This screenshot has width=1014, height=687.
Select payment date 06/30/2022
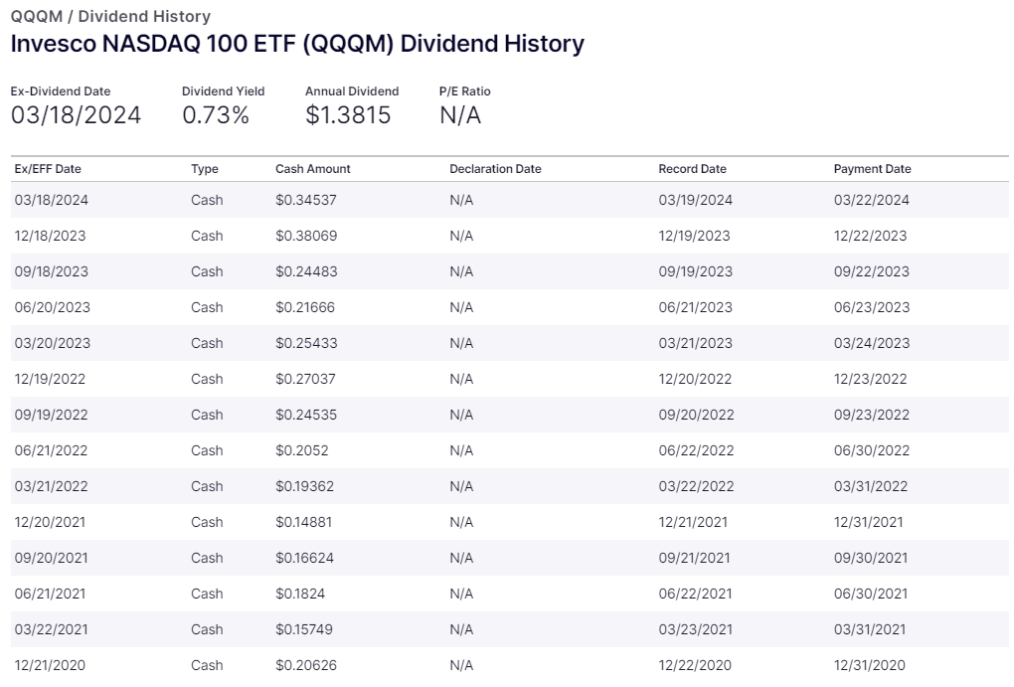point(871,450)
